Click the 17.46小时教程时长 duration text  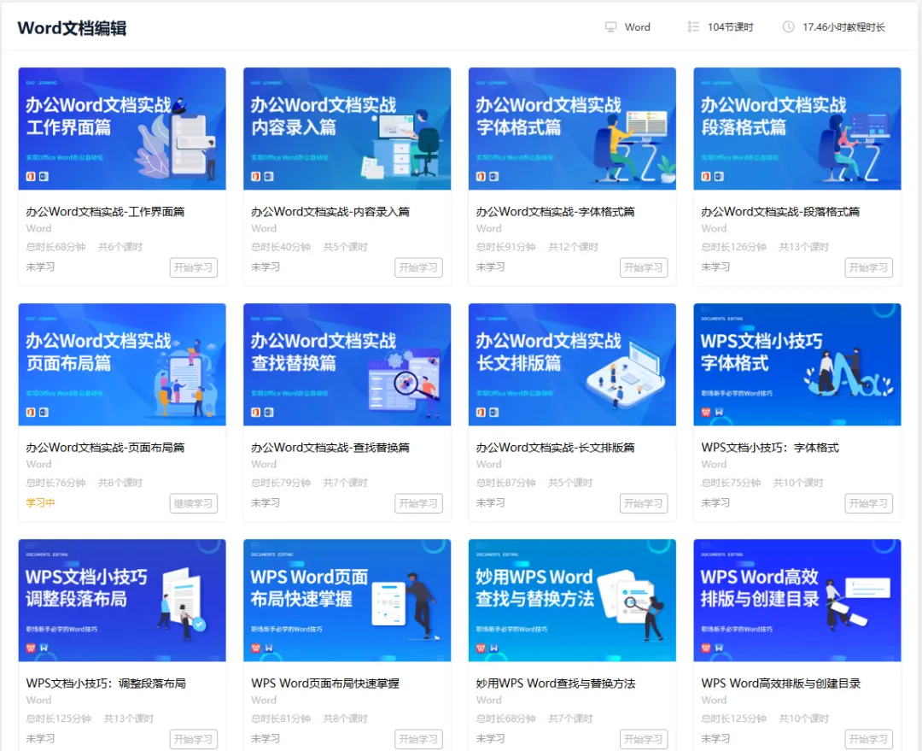(x=843, y=27)
